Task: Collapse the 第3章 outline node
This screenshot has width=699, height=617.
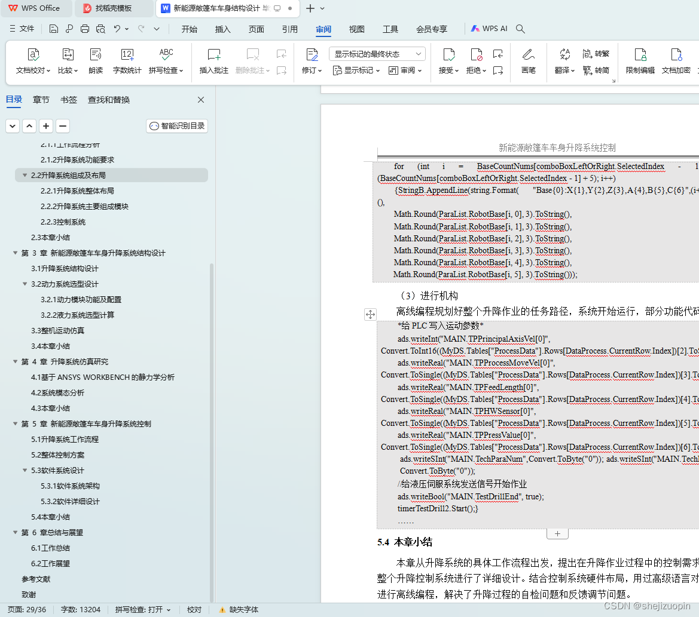Action: (15, 253)
